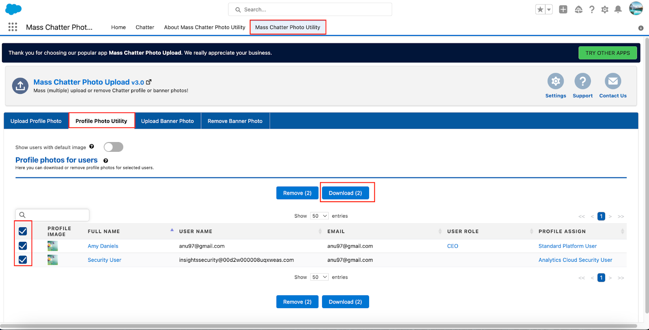Go to the Home nav tab
The width and height of the screenshot is (649, 330).
[118, 27]
